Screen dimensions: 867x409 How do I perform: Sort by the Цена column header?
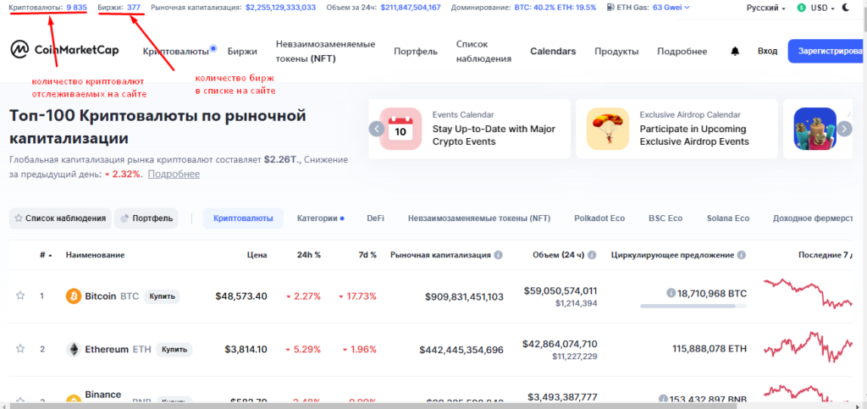[x=257, y=255]
